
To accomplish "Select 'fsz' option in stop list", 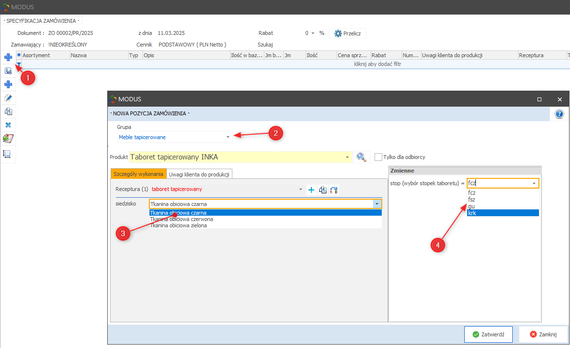I will click(x=472, y=199).
